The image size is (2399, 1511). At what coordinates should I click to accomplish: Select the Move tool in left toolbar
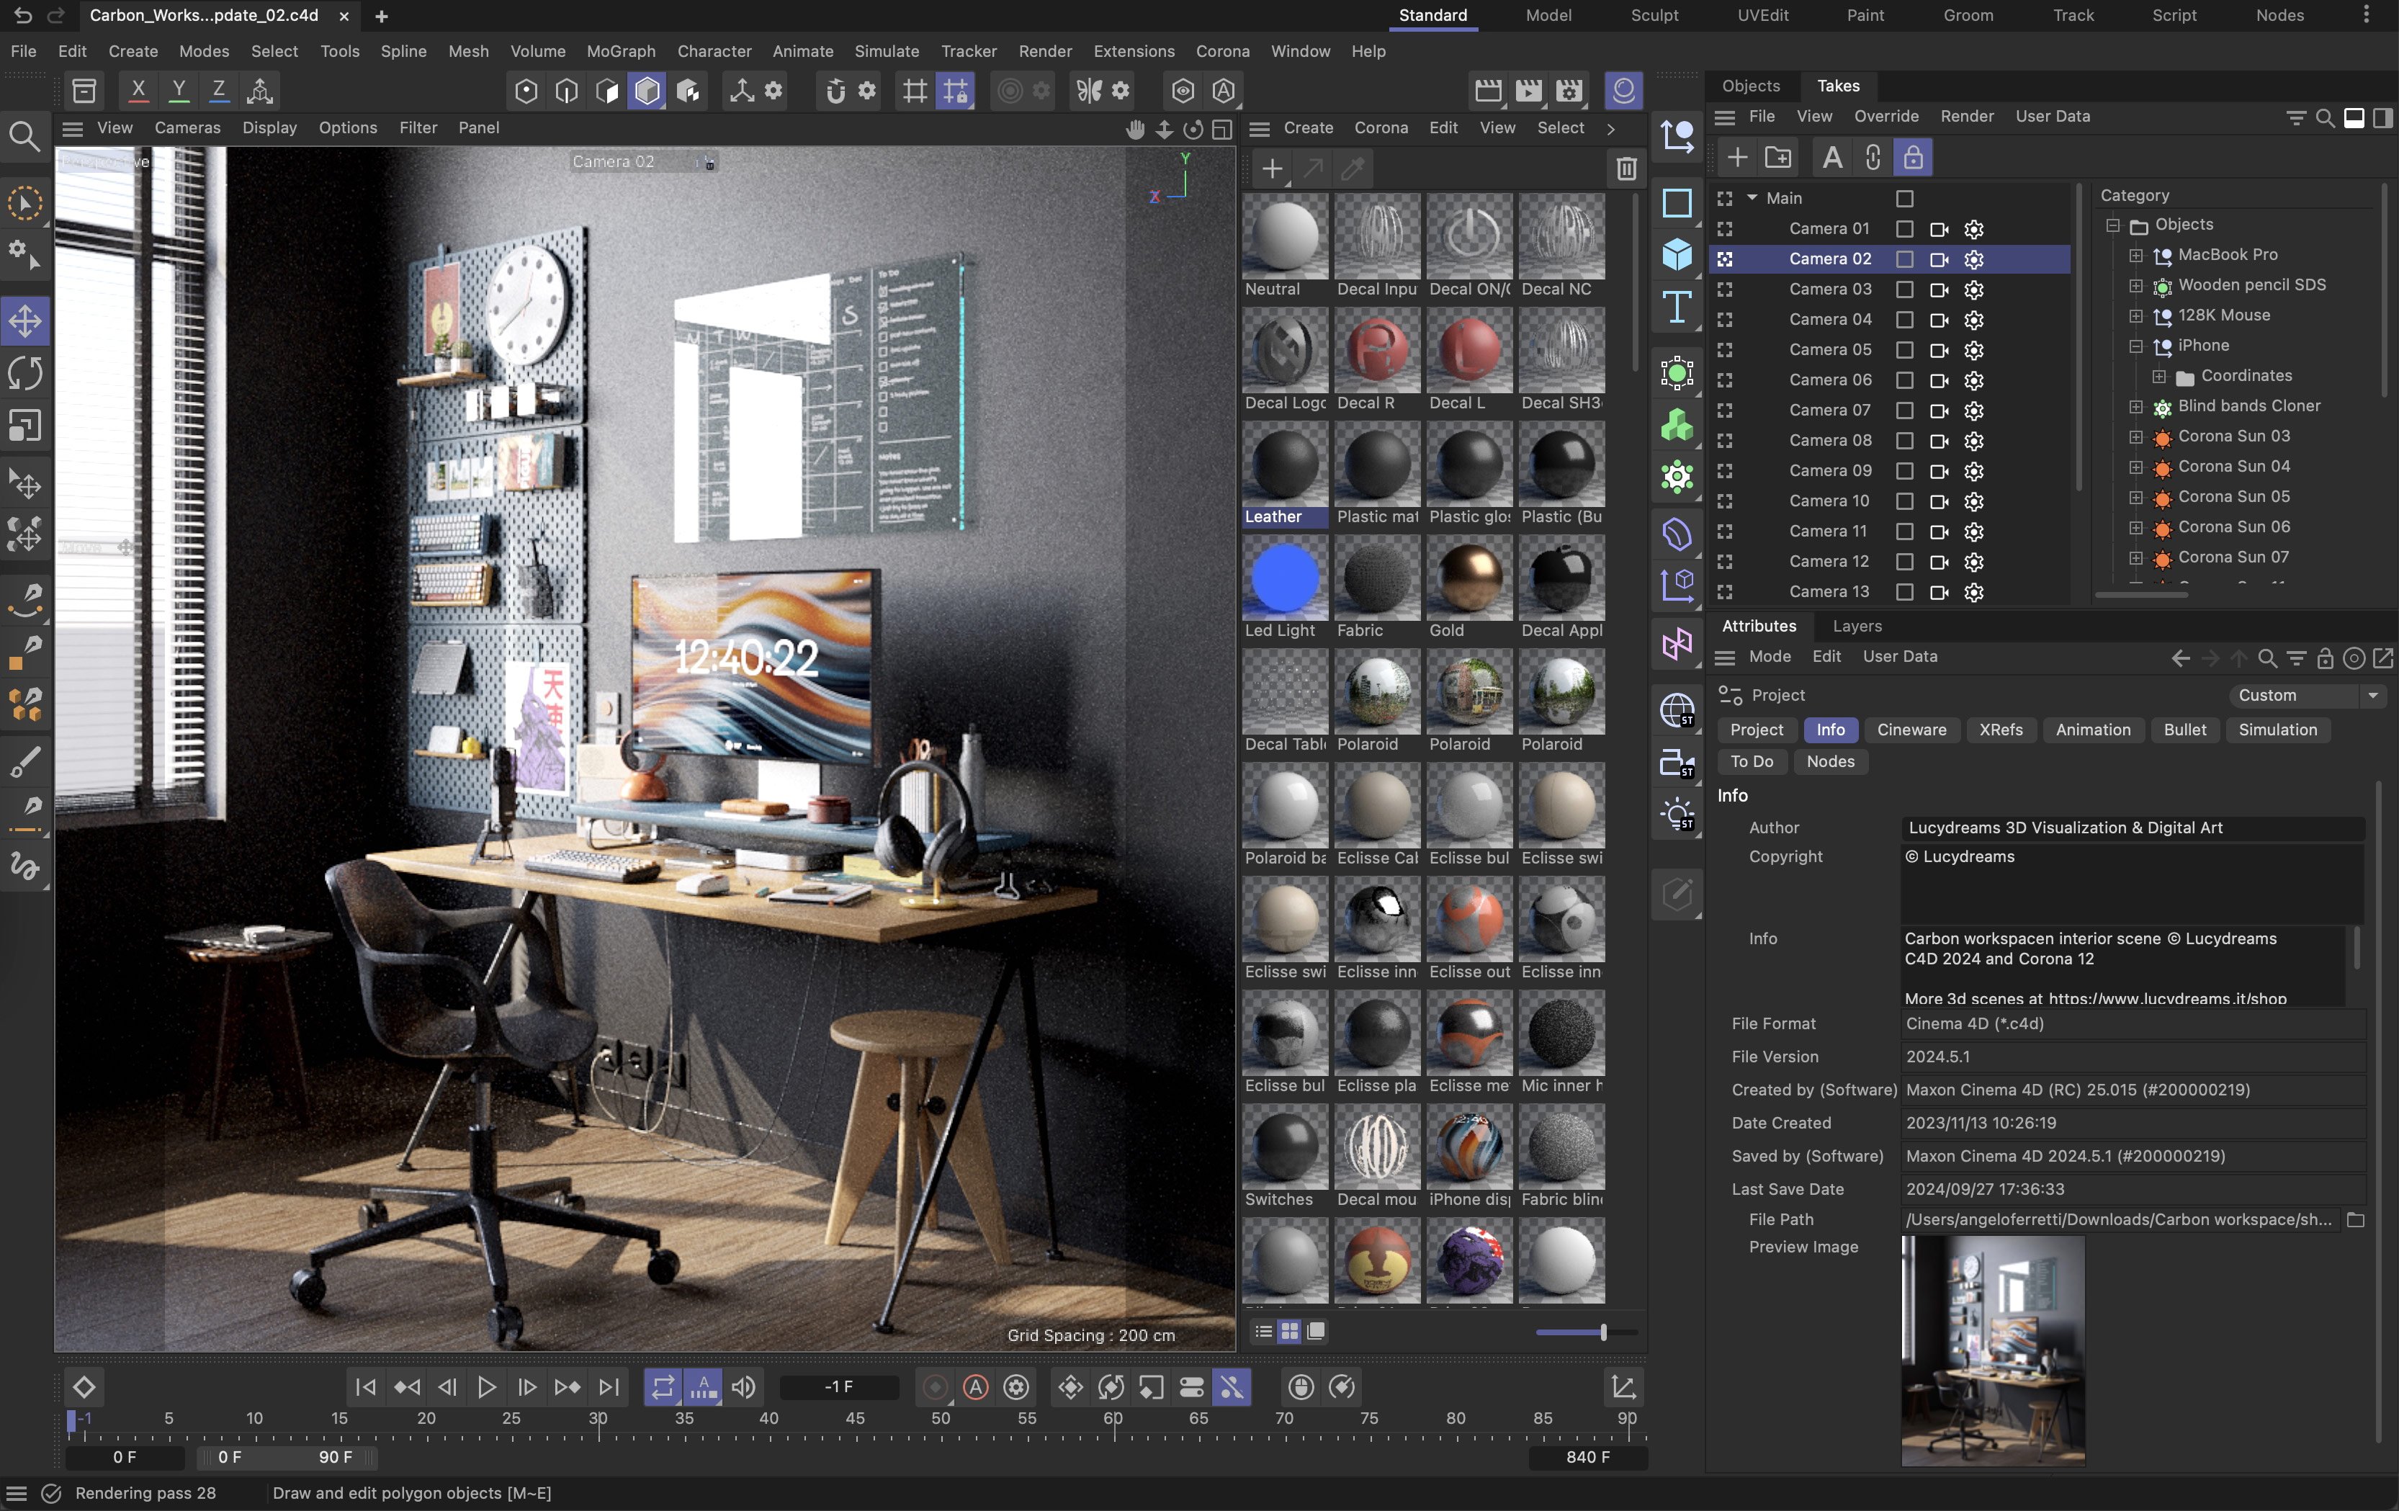pos(25,320)
